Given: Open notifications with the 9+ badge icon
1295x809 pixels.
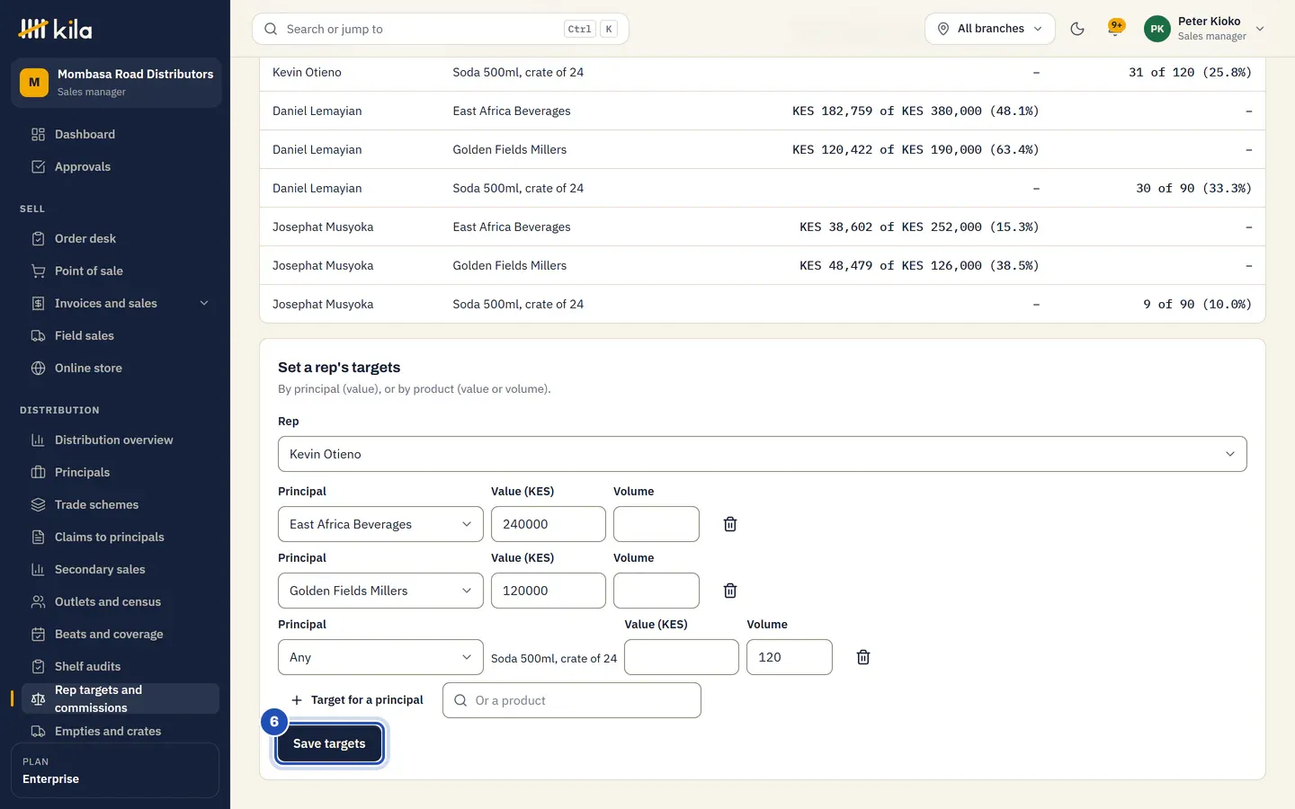Looking at the screenshot, I should point(1115,28).
